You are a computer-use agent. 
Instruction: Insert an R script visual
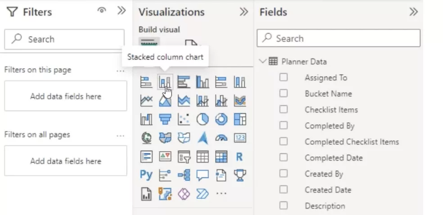tap(240, 157)
